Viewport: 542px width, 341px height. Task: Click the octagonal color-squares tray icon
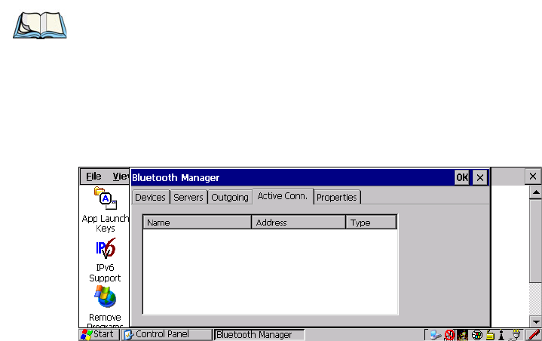[x=477, y=335]
